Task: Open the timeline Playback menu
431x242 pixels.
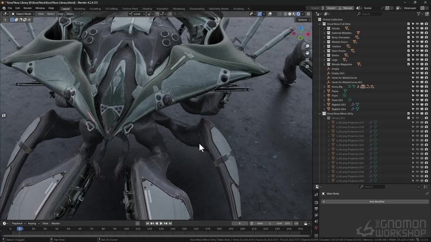Action: pos(18,223)
